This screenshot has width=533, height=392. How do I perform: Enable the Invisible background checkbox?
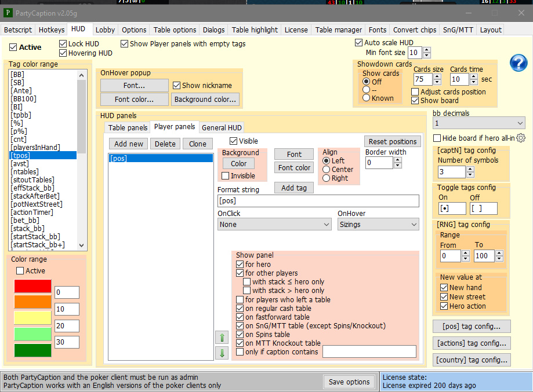(x=226, y=176)
